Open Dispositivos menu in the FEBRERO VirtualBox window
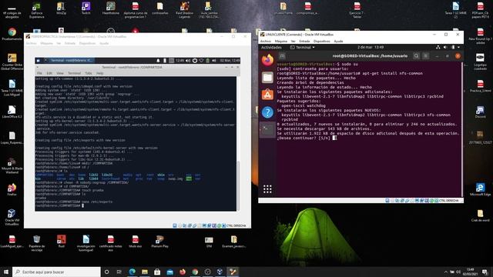Image resolution: width=493 pixels, height=277 pixels. click(87, 43)
